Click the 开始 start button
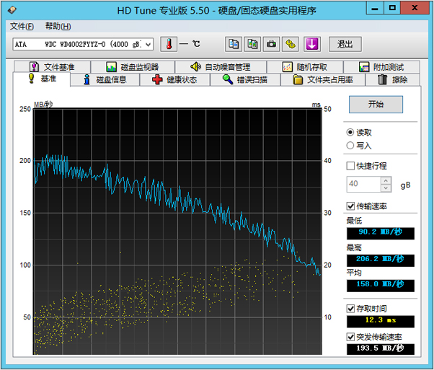 pyautogui.click(x=376, y=105)
